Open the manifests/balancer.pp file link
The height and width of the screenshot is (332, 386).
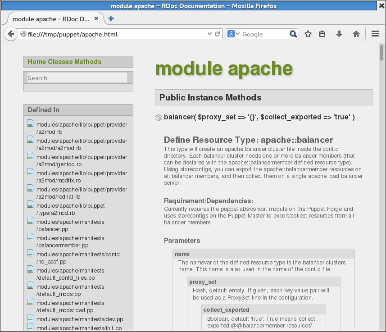pyautogui.click(x=70, y=225)
